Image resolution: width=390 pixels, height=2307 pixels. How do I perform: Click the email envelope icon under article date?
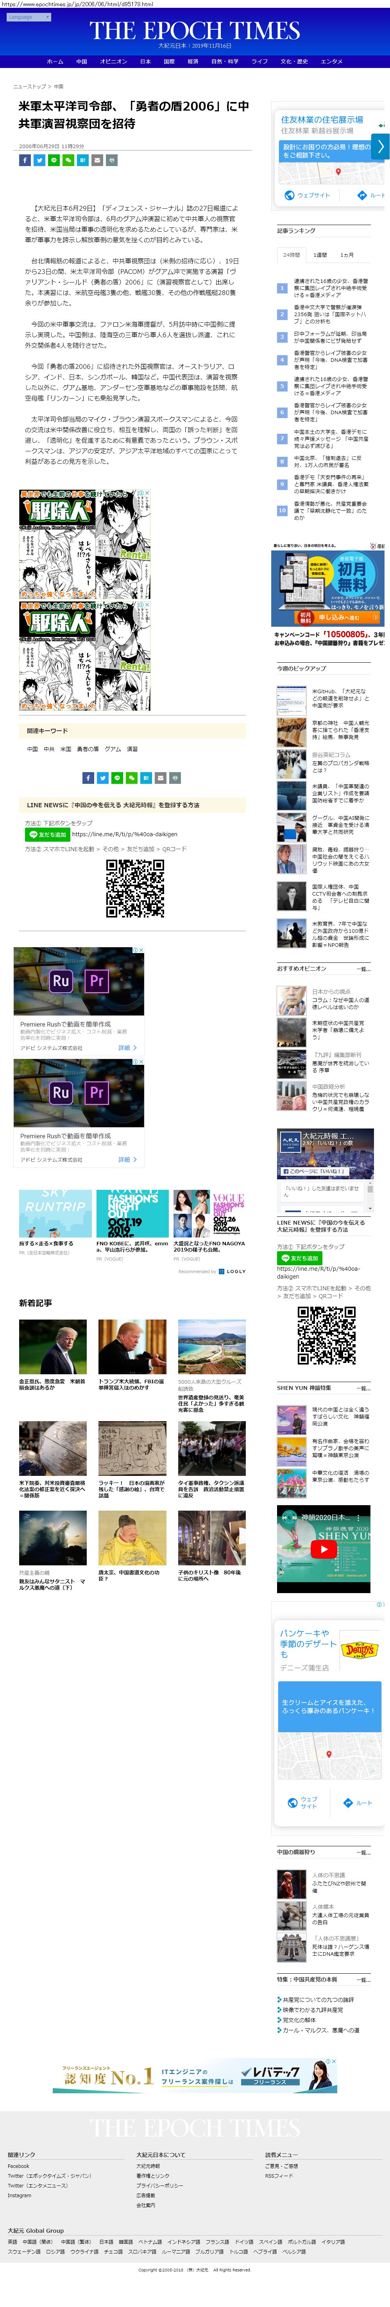[97, 160]
